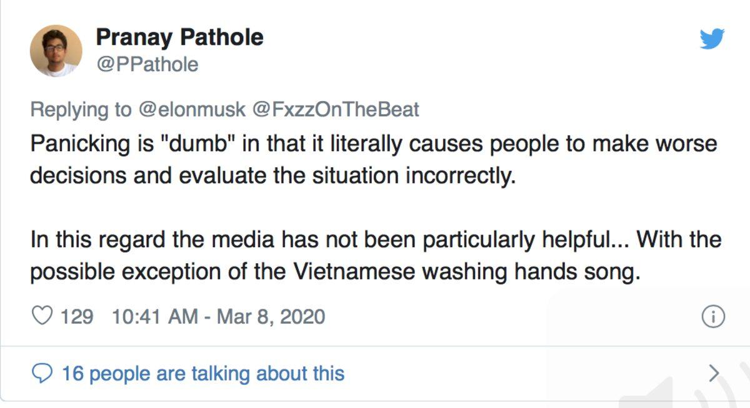The image size is (750, 408).
Task: Click the 129 likes count
Action: pos(77,316)
